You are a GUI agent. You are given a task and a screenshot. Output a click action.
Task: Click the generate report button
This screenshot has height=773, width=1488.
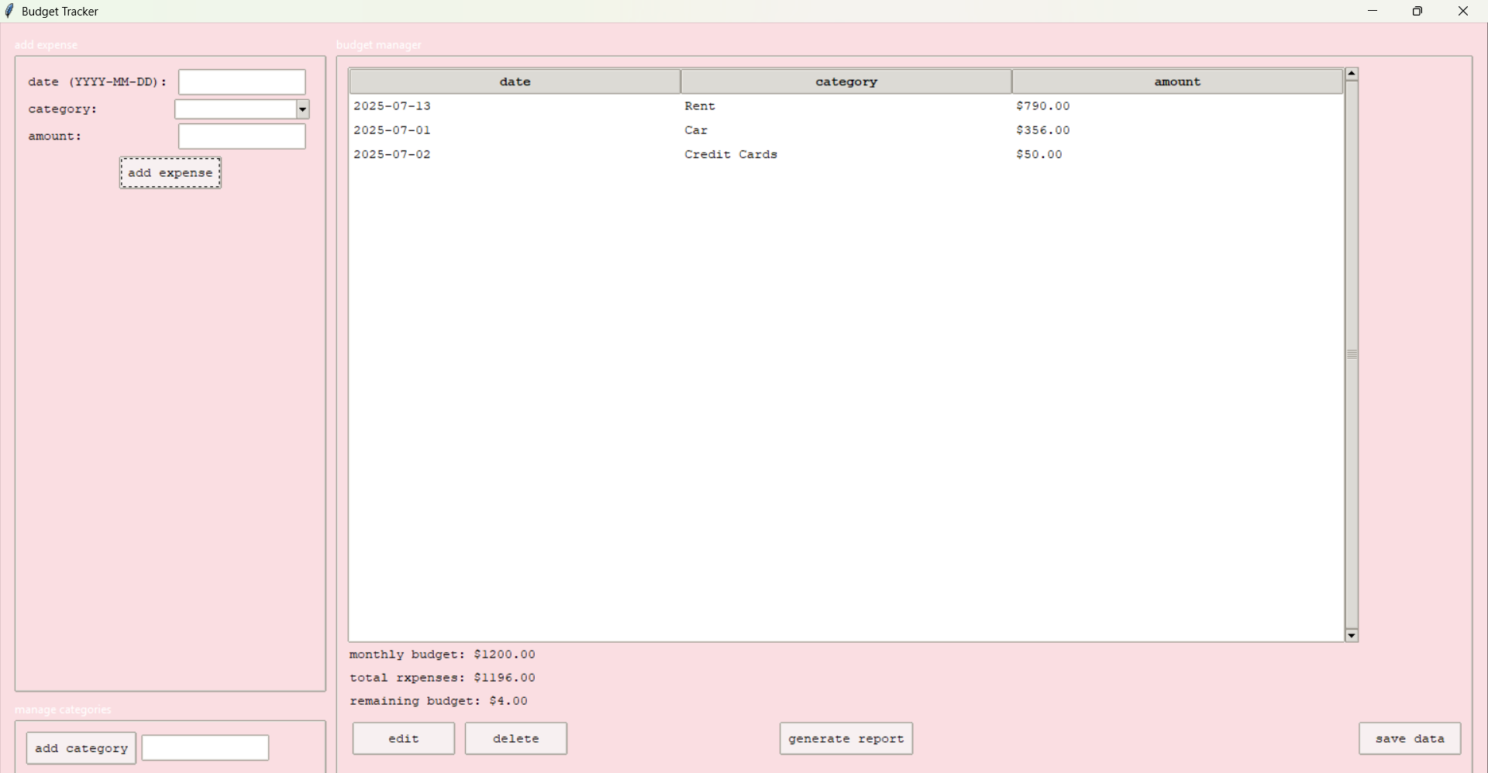pyautogui.click(x=846, y=739)
